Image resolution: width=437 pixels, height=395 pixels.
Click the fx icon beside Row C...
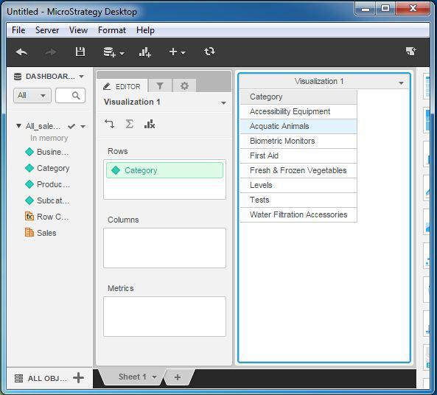click(29, 217)
